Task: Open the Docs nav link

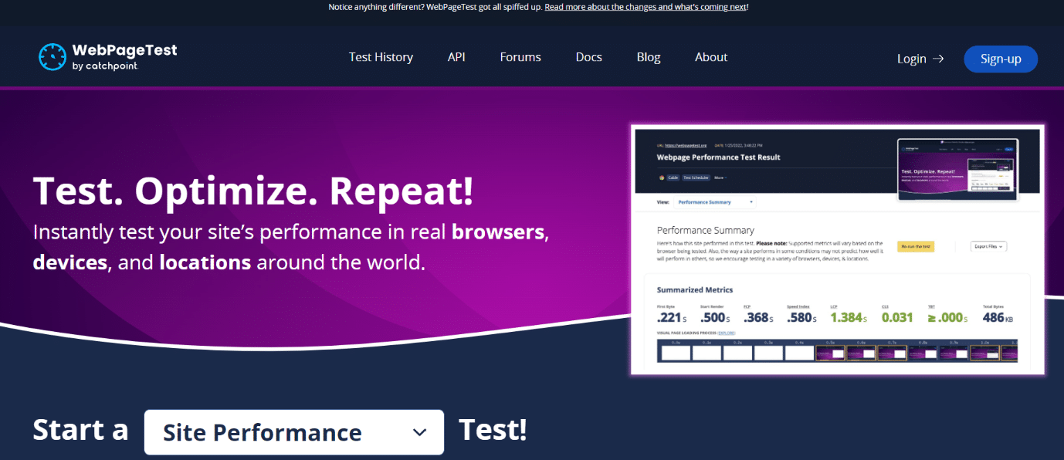Action: pos(588,57)
